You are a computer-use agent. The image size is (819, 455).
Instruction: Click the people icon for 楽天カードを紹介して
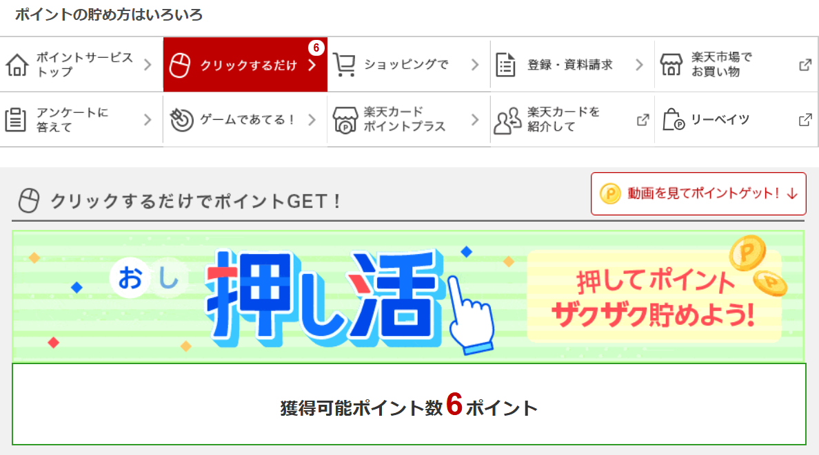tap(507, 120)
